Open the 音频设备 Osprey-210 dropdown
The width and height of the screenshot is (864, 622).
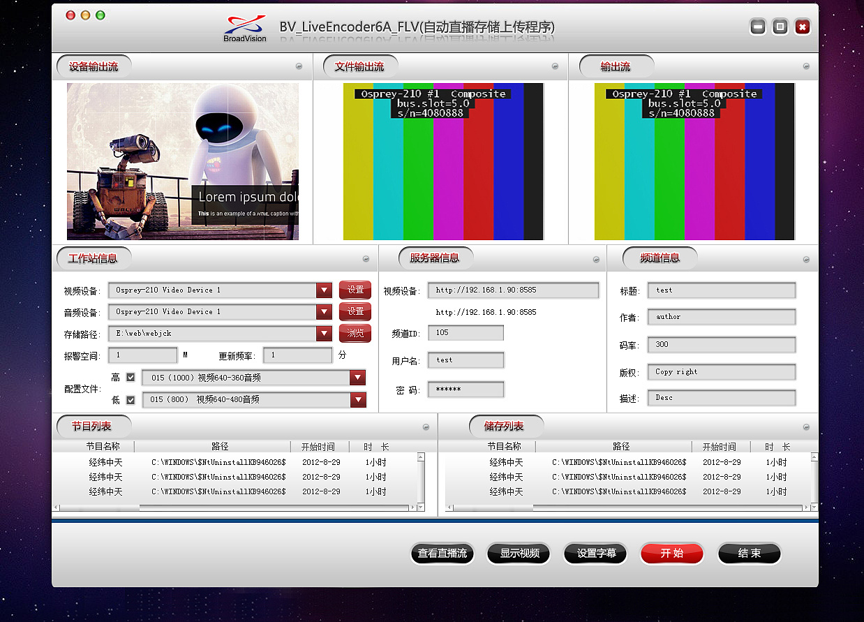pos(324,312)
